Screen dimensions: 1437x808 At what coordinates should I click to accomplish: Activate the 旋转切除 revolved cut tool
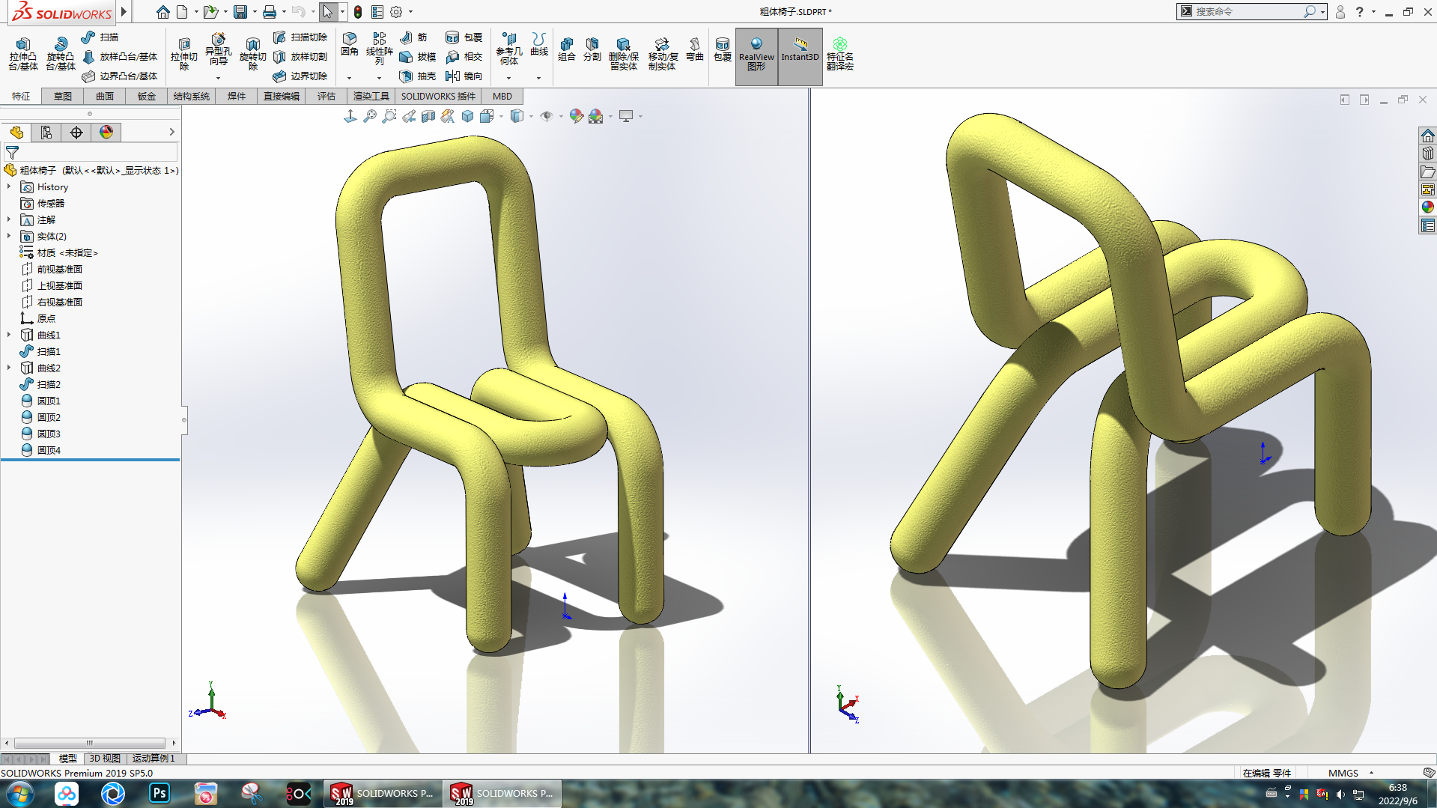point(253,54)
